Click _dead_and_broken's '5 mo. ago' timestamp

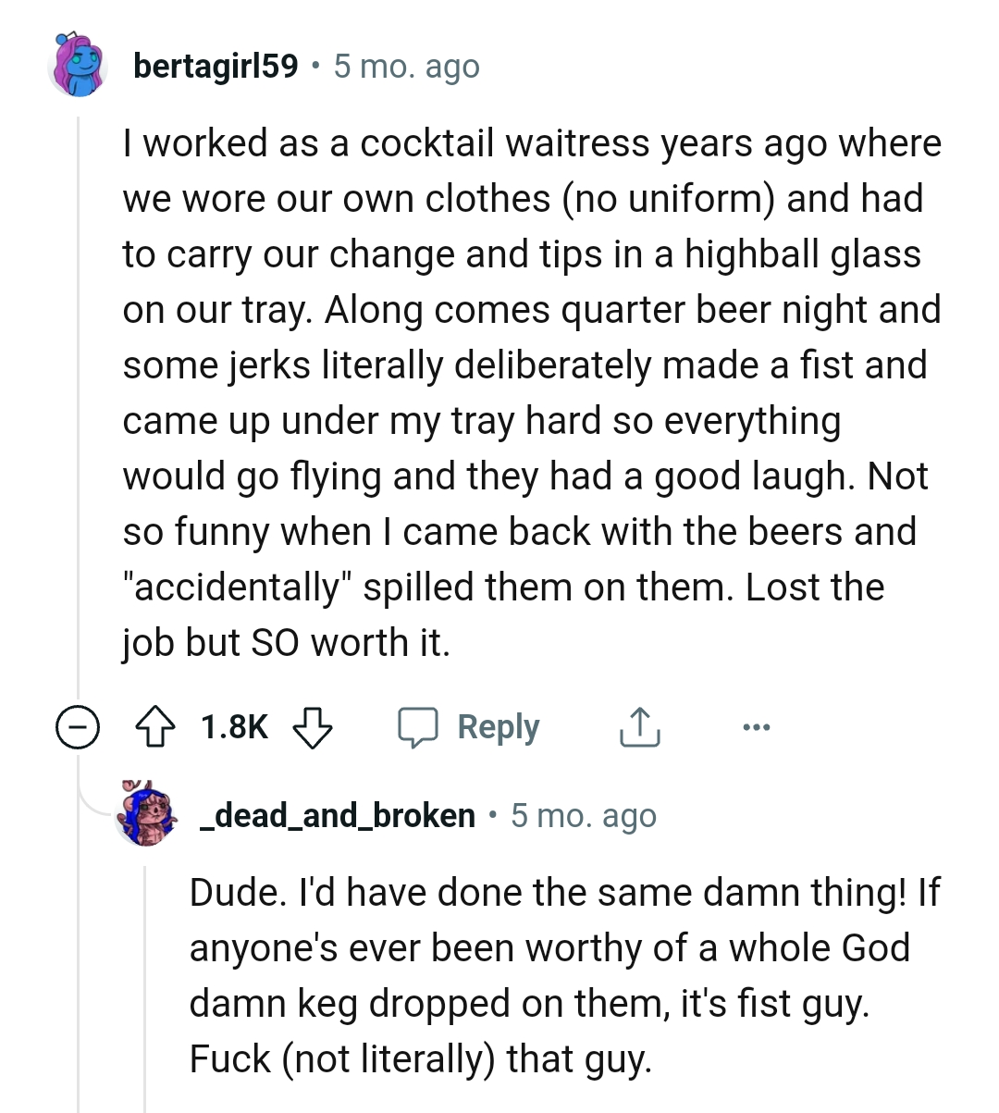[584, 815]
